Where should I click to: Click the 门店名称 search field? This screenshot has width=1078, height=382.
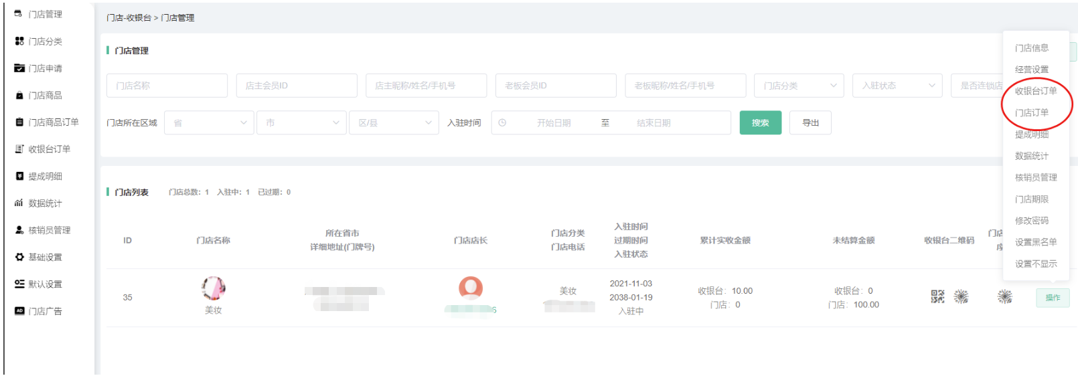click(167, 86)
